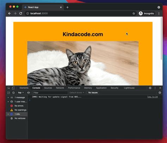The image size is (167, 143).
Task: Close the DevTools panel
Action: point(160,88)
